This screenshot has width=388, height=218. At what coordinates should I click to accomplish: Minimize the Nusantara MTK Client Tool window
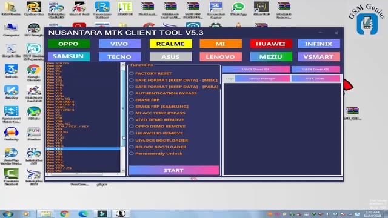[x=321, y=33]
